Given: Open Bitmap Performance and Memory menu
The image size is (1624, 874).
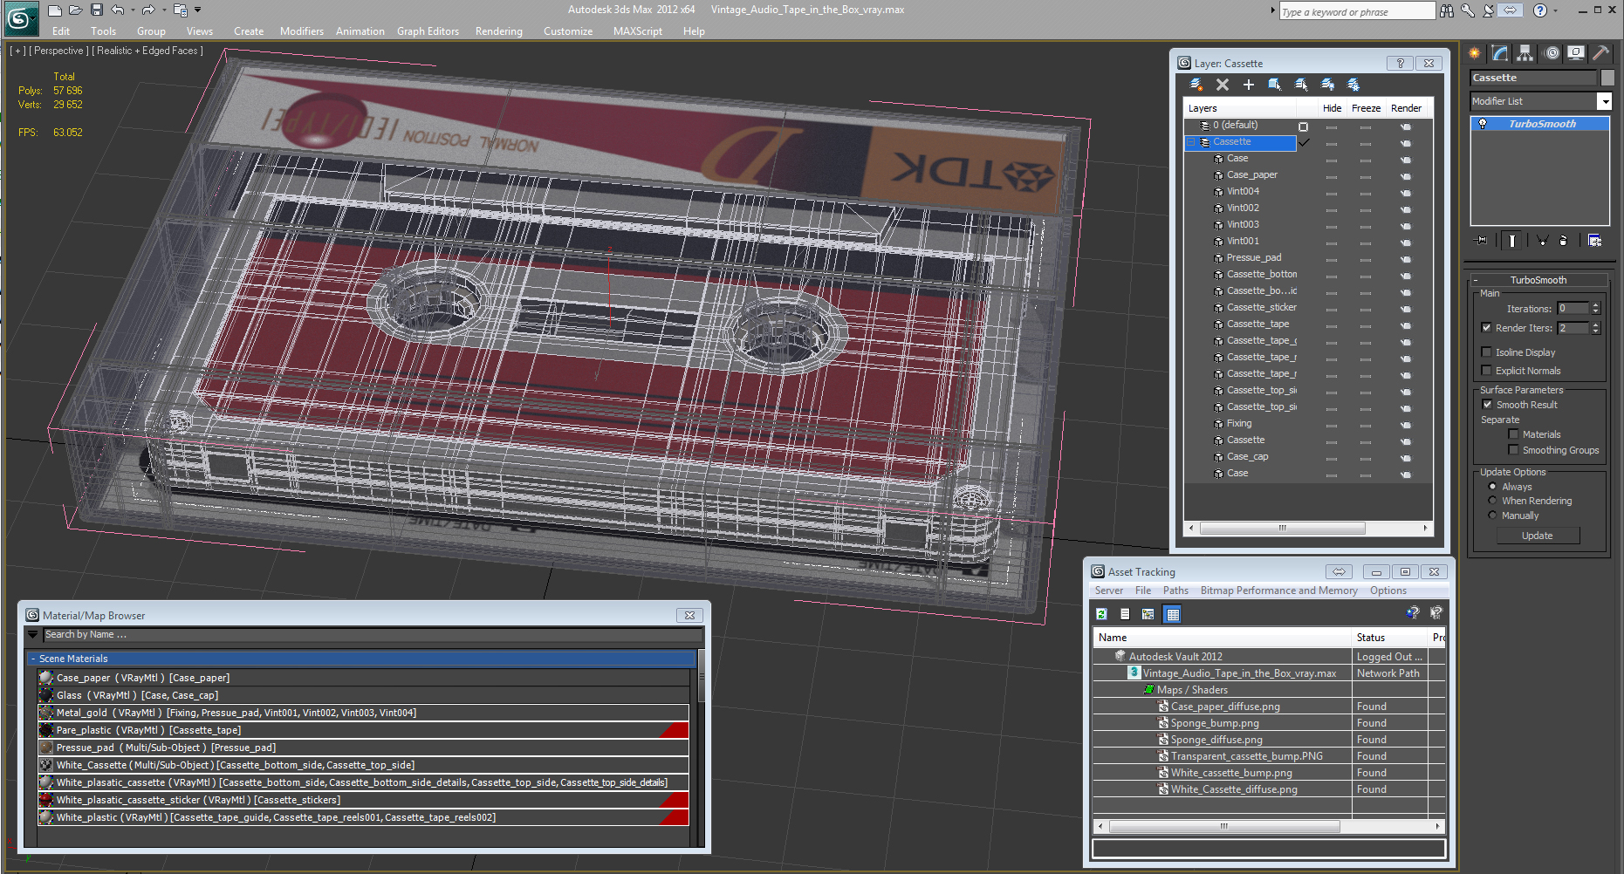Looking at the screenshot, I should (x=1278, y=591).
